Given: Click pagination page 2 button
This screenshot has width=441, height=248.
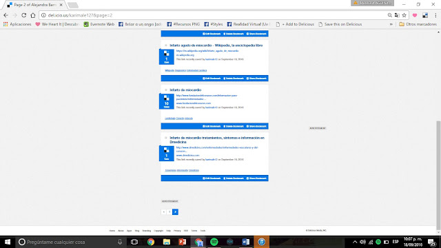Looking at the screenshot, I should (x=175, y=212).
